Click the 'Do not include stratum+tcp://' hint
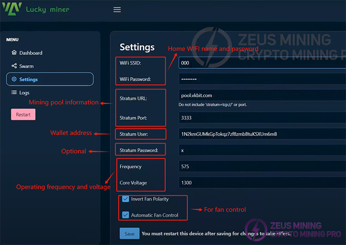Viewport: 346px width, 245px height. [213, 105]
